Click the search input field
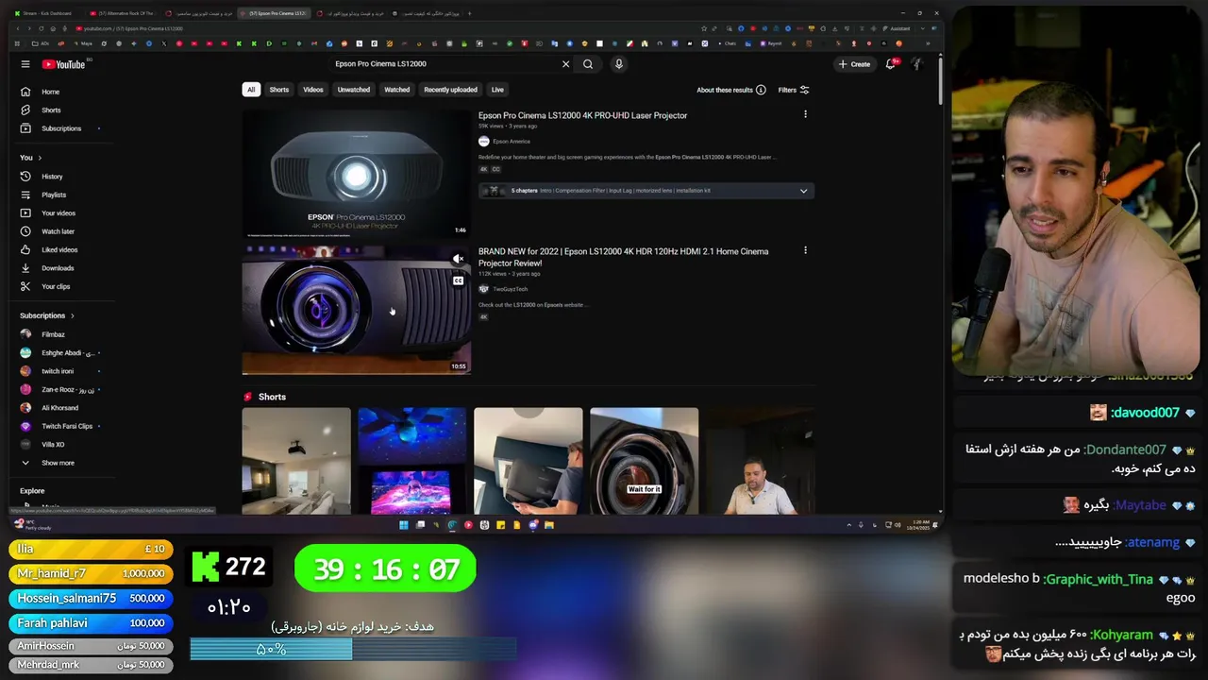The height and width of the screenshot is (680, 1208). coord(444,64)
